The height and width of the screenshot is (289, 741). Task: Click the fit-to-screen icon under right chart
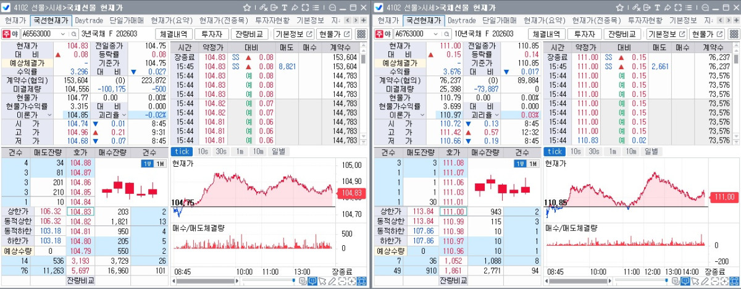tap(735, 281)
